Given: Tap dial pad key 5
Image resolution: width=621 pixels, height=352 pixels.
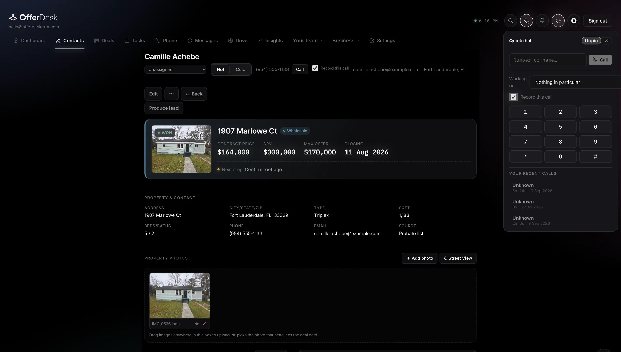Looking at the screenshot, I should click(x=560, y=127).
